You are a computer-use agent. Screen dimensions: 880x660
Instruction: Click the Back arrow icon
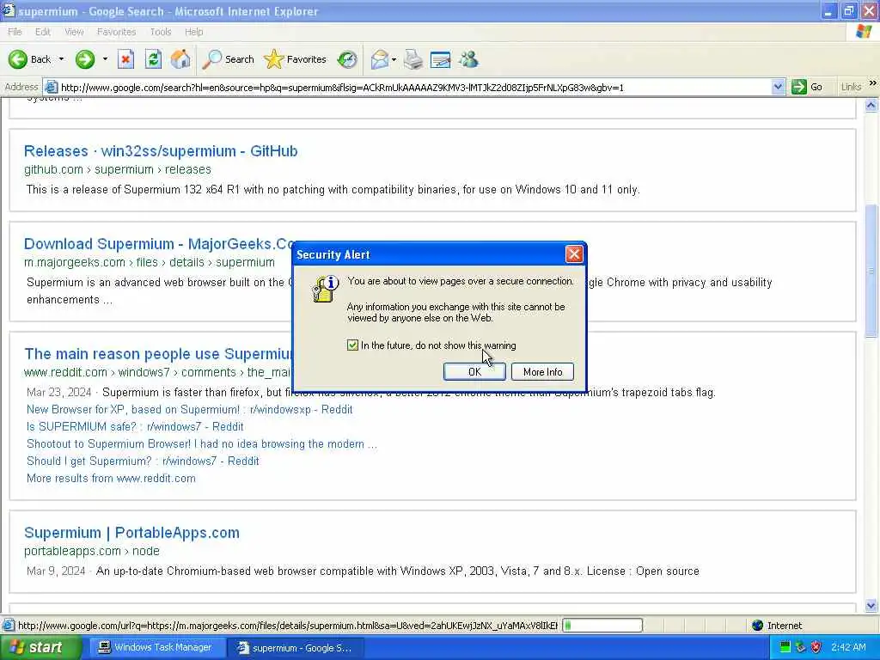(18, 59)
